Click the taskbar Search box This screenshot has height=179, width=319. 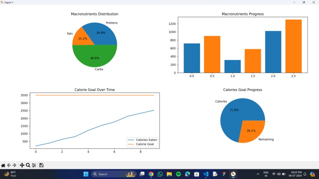click(114, 174)
